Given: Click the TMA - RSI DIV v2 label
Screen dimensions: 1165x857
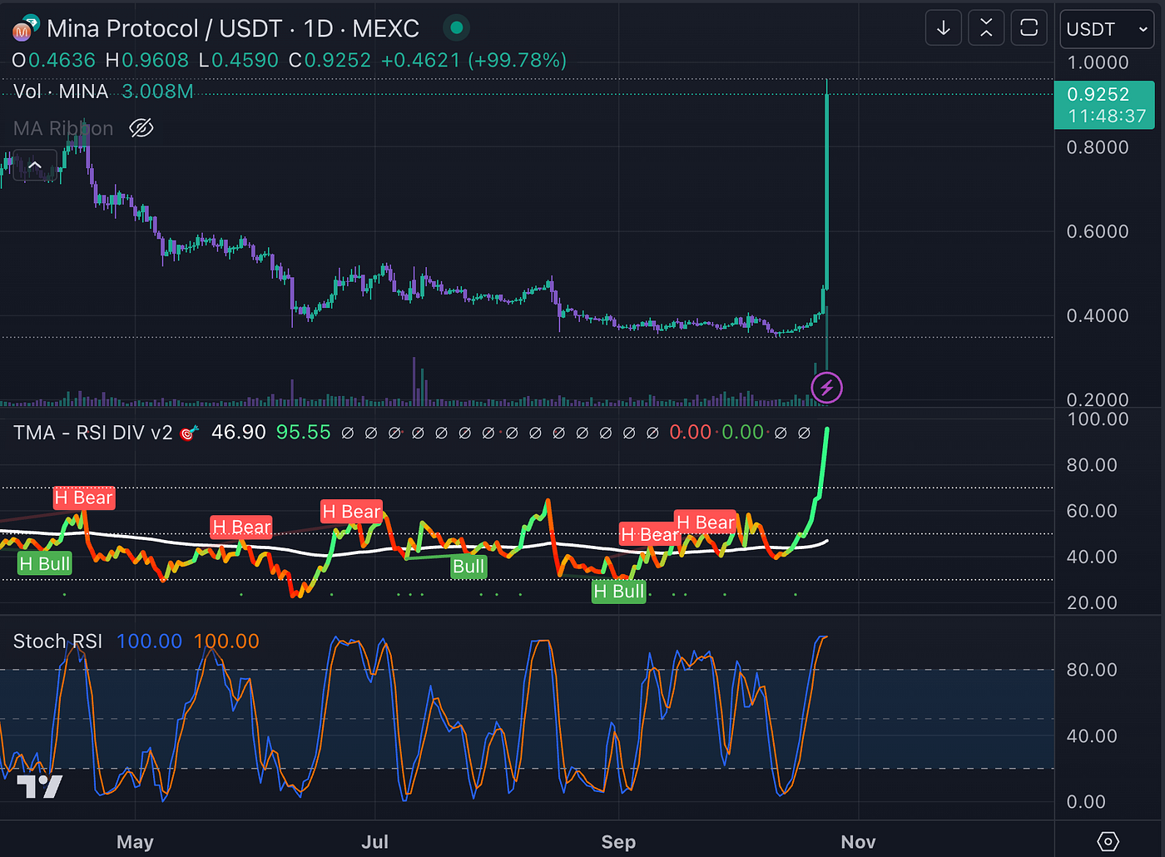Looking at the screenshot, I should [93, 433].
